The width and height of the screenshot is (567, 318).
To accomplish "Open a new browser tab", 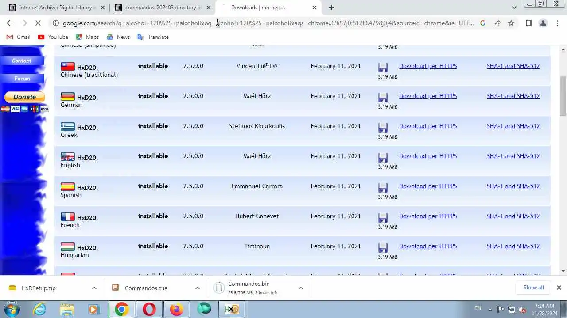I will [x=331, y=8].
